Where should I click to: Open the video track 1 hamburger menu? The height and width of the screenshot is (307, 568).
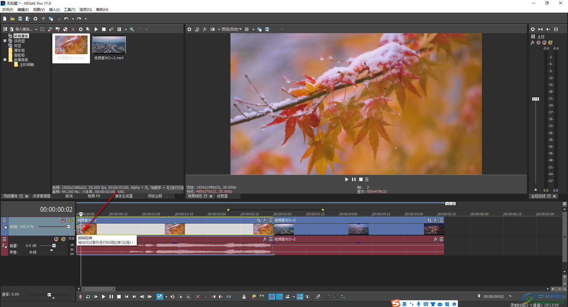coord(4,220)
